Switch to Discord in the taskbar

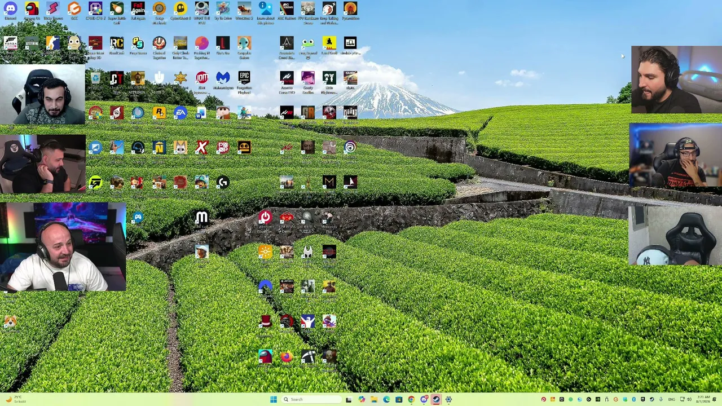(424, 399)
